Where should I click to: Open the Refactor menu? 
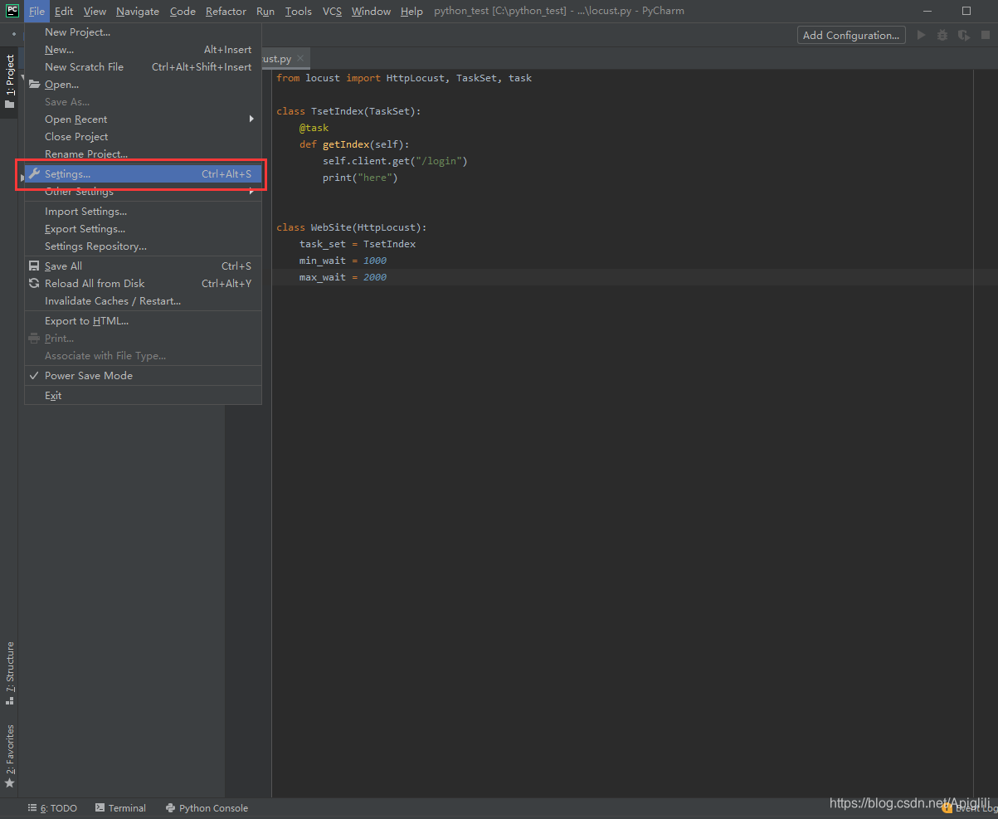point(226,12)
